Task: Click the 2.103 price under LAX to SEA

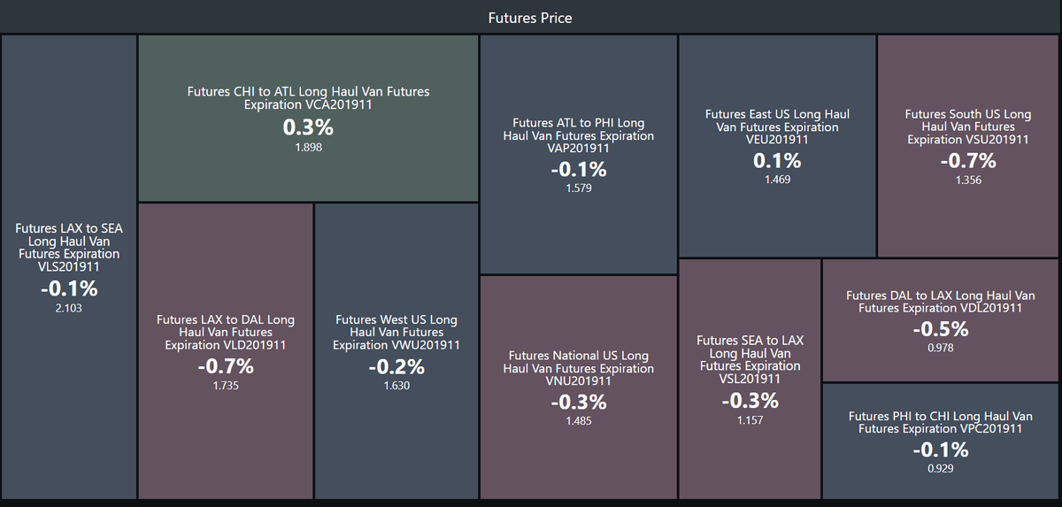Action: (x=69, y=309)
